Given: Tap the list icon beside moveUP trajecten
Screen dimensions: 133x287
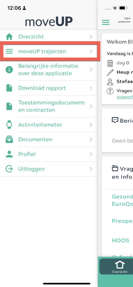Looking at the screenshot, I should point(9,52).
